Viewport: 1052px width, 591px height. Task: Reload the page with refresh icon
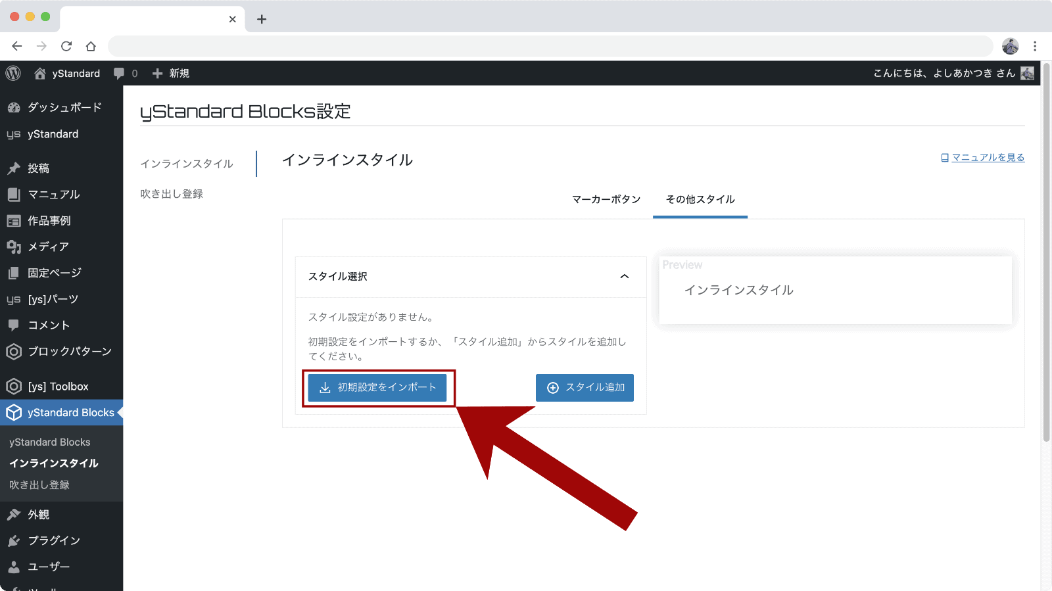[x=66, y=46]
